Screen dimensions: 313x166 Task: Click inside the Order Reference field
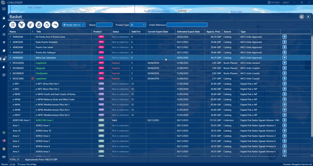(187, 25)
